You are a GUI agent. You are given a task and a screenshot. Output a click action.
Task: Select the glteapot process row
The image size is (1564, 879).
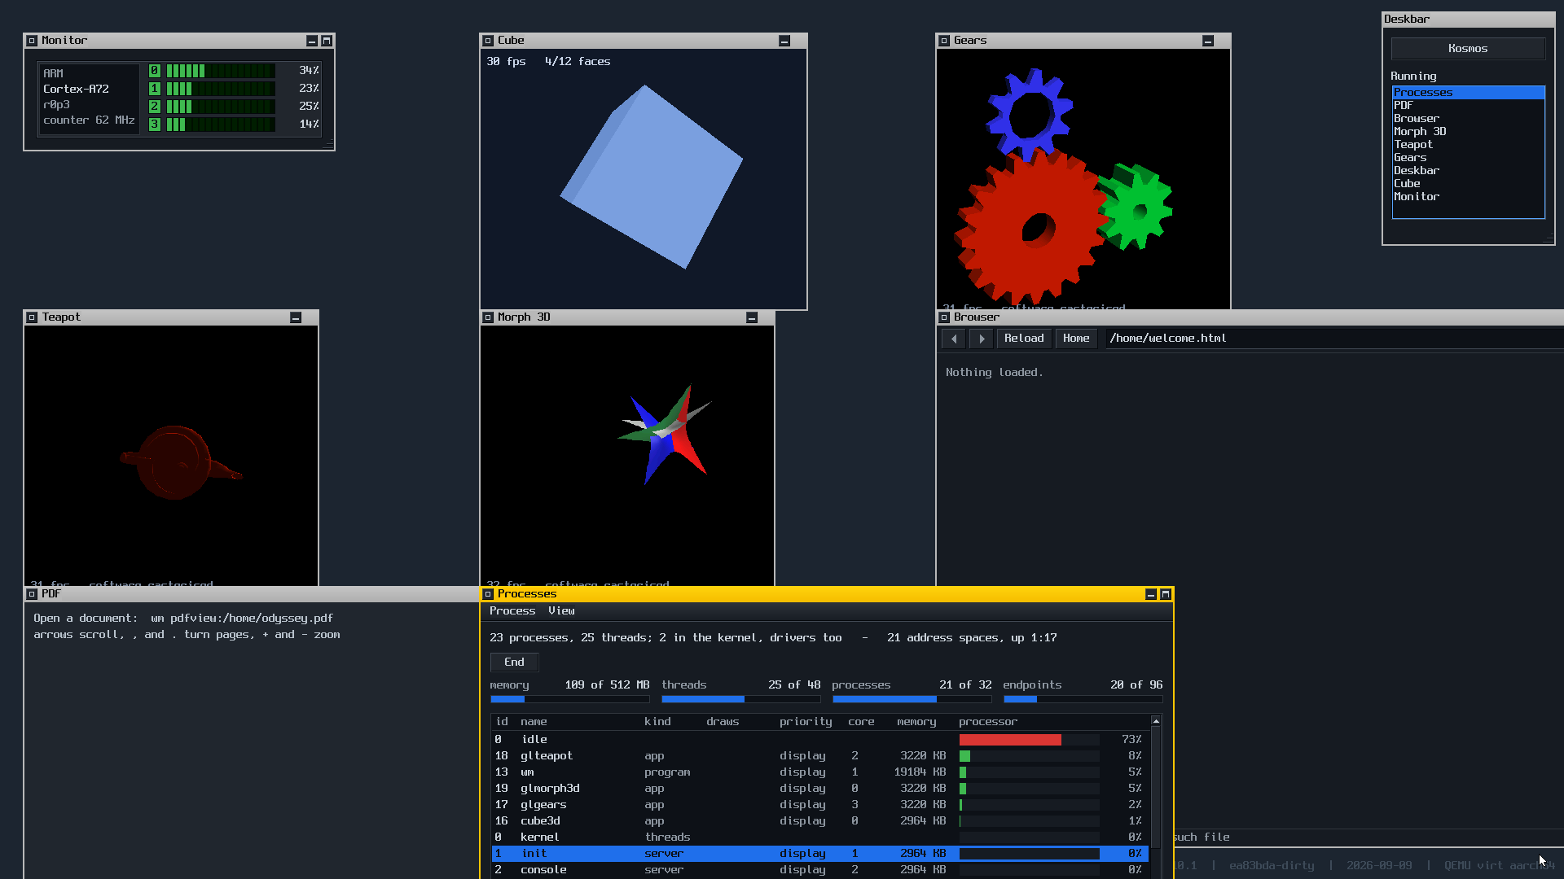pos(820,756)
